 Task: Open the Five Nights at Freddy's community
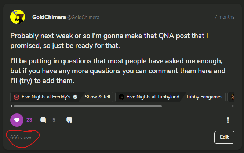point(46,97)
